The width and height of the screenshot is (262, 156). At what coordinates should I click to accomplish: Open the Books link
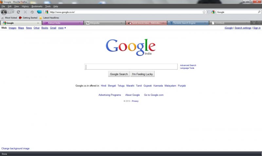tap(45, 28)
